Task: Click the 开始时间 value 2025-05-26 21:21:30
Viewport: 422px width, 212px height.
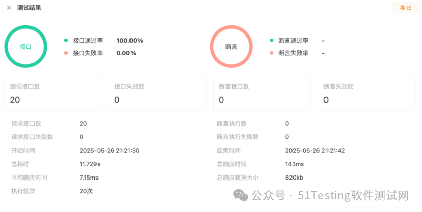Action: [110, 150]
